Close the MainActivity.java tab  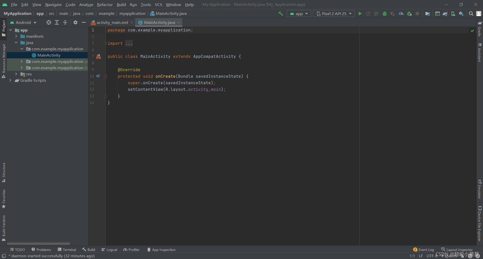point(179,22)
